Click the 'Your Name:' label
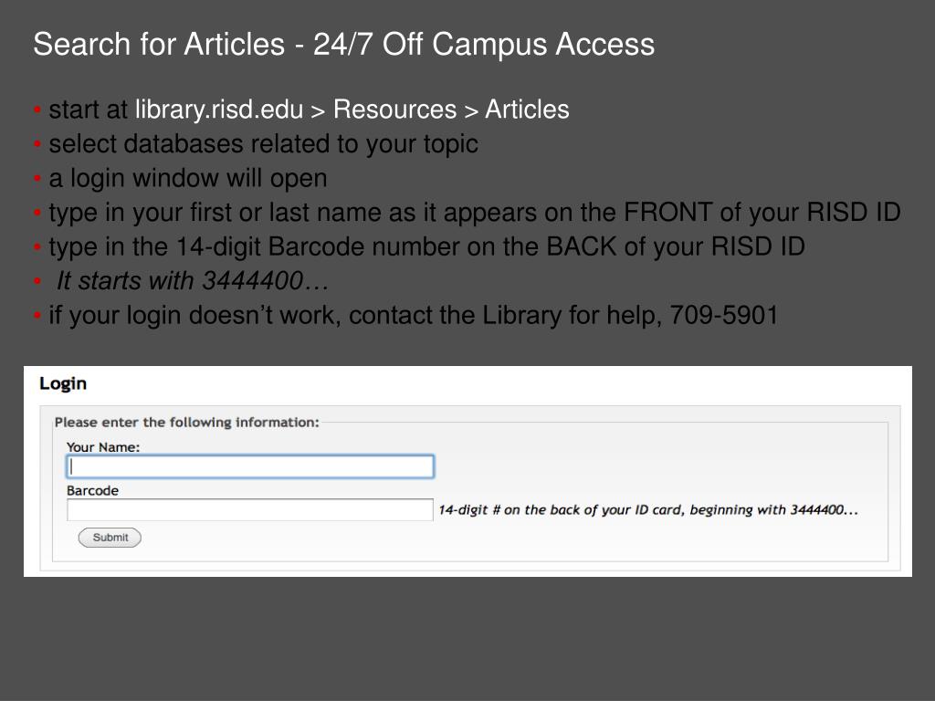The image size is (935, 701). point(103,447)
